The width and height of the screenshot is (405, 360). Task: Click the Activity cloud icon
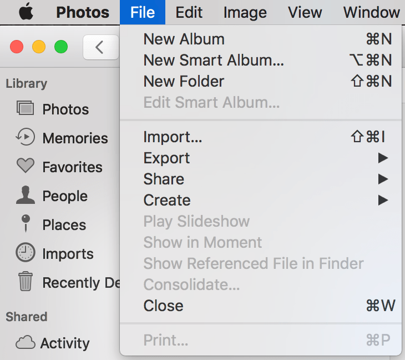point(26,343)
